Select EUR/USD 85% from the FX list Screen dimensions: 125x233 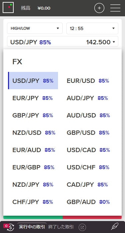point(88,81)
